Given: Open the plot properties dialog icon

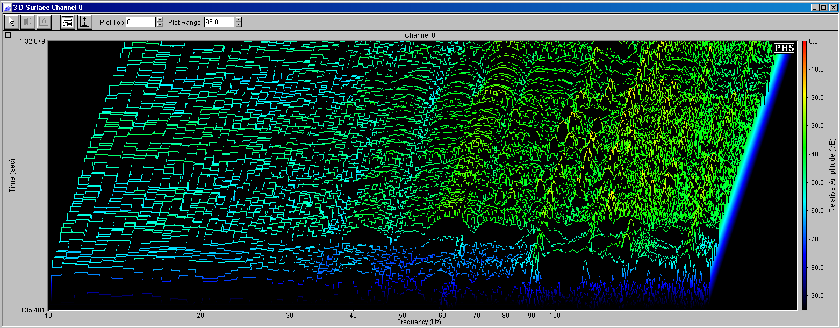Looking at the screenshot, I should 67,22.
